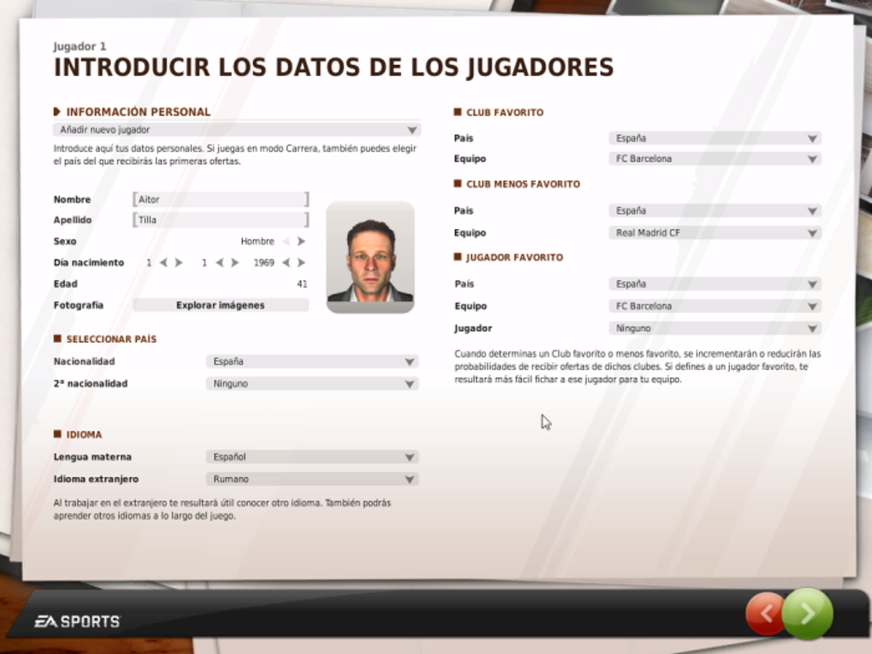This screenshot has height=654, width=872.
Task: Click the Seleccionar país heading
Action: point(111,339)
